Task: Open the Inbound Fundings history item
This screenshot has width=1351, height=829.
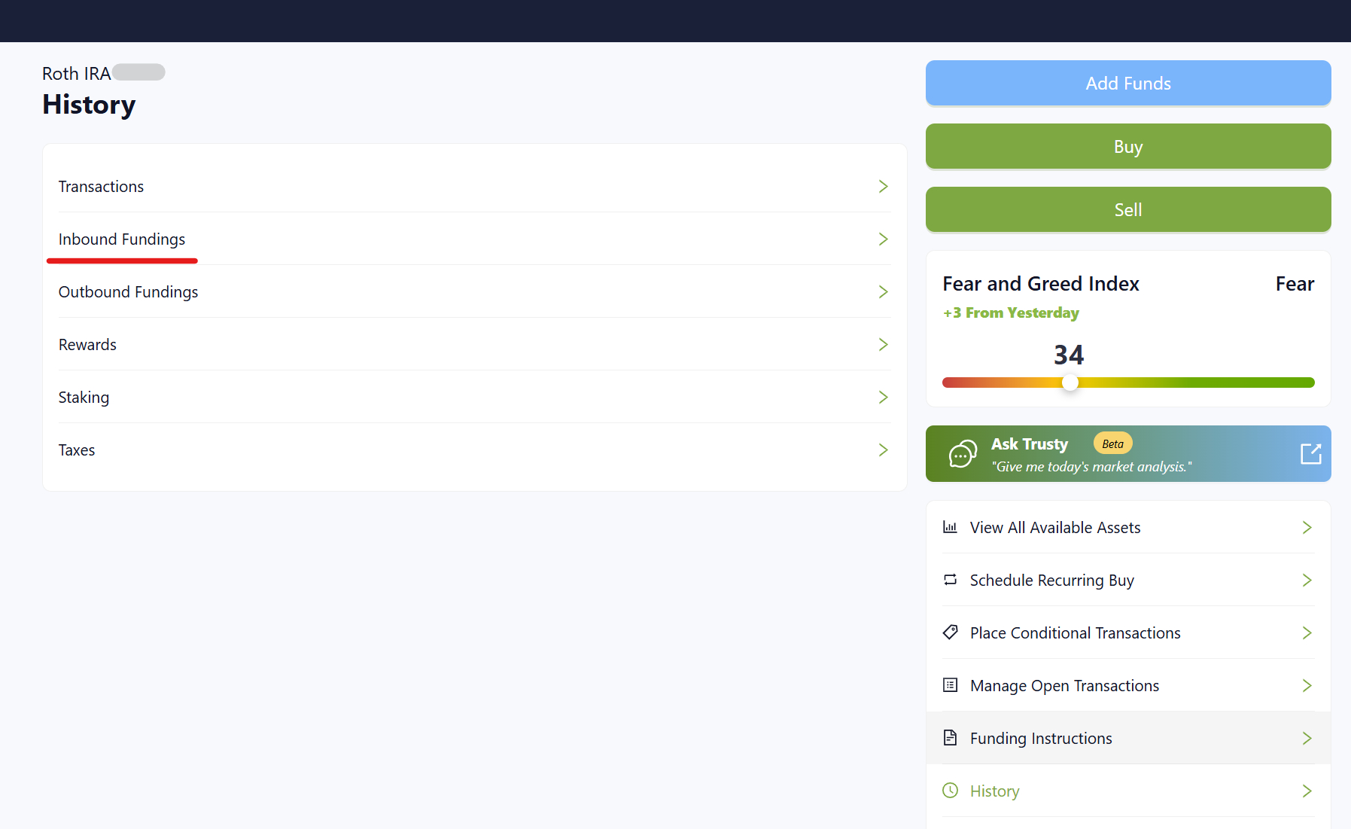Action: click(122, 239)
